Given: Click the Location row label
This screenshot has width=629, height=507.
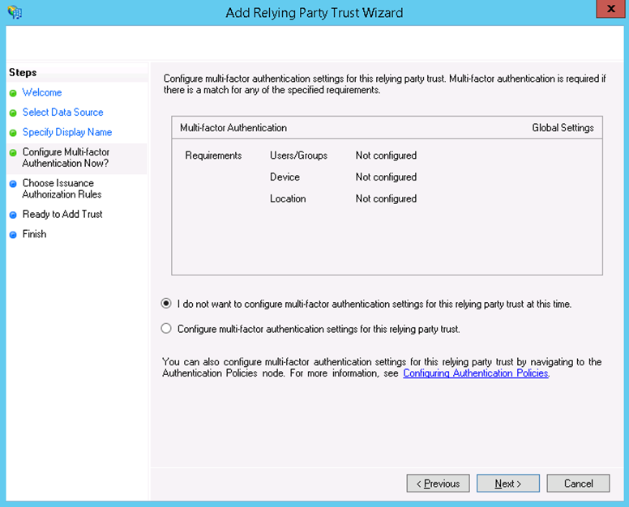Looking at the screenshot, I should point(288,198).
